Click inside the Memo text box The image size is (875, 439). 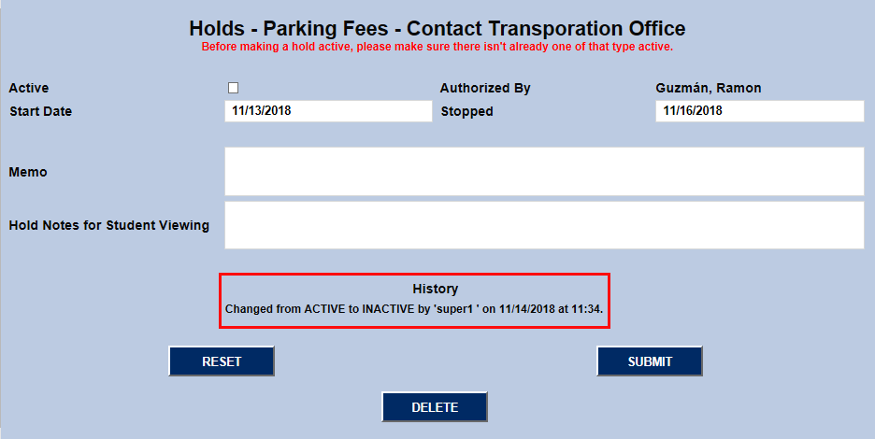(x=543, y=171)
